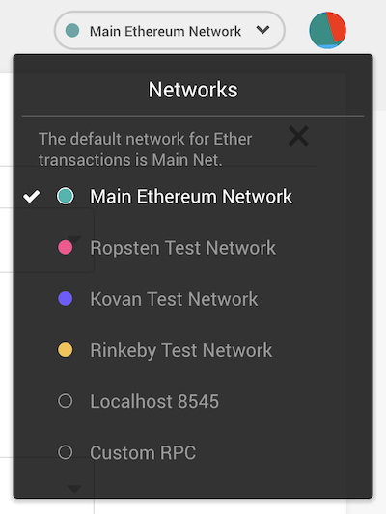386x514 pixels.
Task: Click the dimmed triangle arrow below Custom RPC
Action: coord(74,489)
